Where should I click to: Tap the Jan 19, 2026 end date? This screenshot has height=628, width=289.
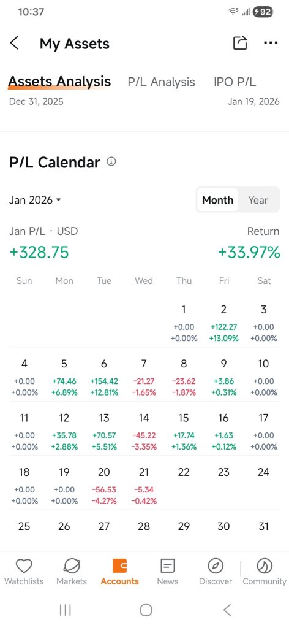[x=254, y=102]
